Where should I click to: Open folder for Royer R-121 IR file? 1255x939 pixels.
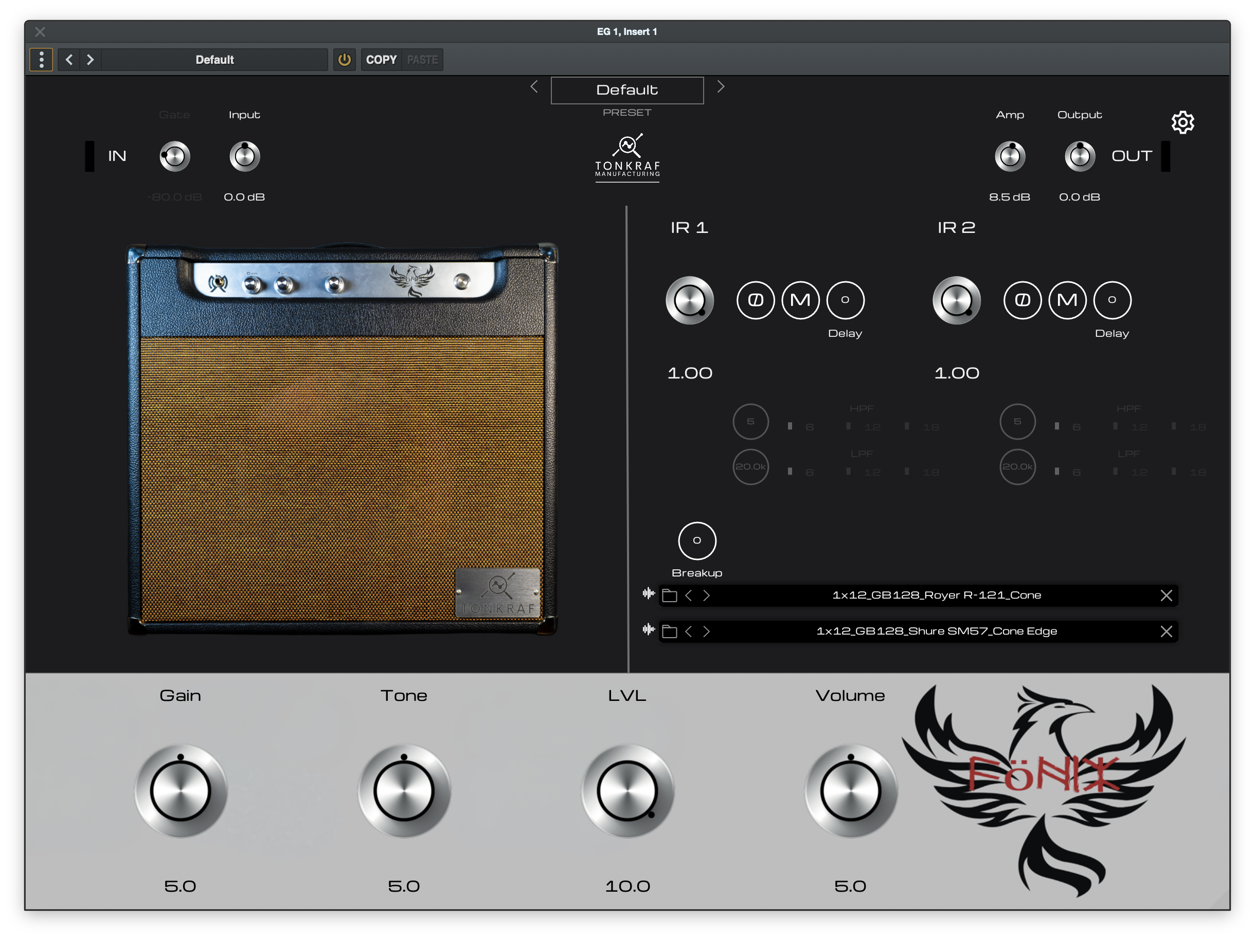tap(670, 595)
